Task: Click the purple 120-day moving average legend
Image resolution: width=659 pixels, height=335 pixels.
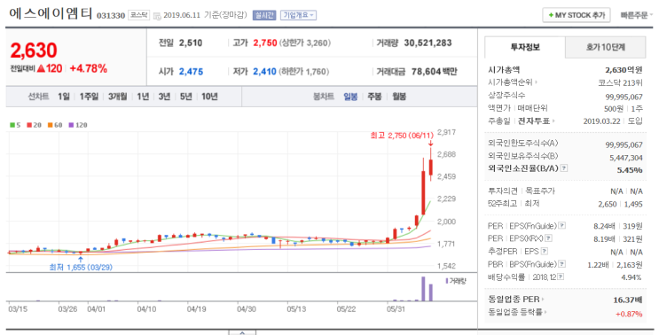Action: 78,125
